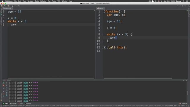Screen dimensions: 190x107
Task: Open the Run menu
Action: (49, 1)
